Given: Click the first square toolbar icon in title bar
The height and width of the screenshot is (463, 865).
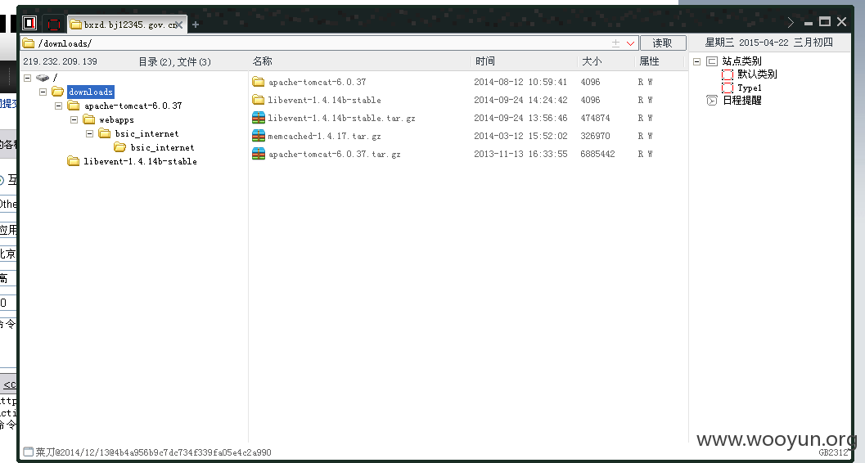Looking at the screenshot, I should (29, 23).
